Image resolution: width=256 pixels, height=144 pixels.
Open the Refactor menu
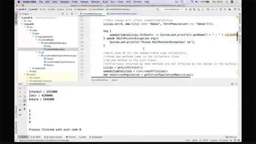point(96,2)
